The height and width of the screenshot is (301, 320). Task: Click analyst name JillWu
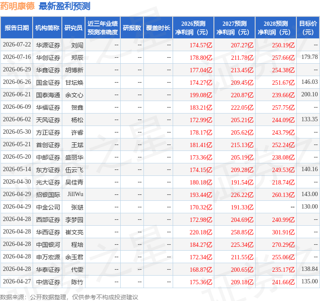click(75, 194)
